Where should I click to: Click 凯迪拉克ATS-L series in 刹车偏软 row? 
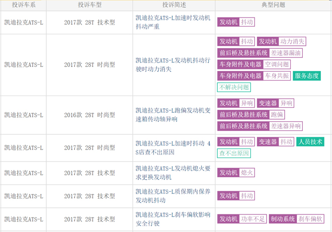click(24, 219)
